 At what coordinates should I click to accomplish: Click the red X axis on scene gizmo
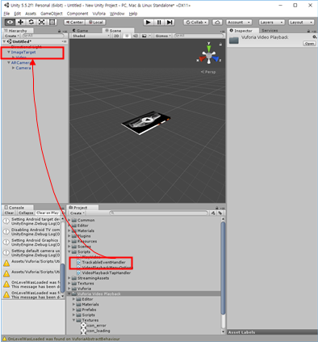[x=202, y=59]
